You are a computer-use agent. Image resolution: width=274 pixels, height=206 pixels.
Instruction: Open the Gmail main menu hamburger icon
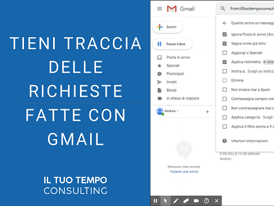[159, 9]
